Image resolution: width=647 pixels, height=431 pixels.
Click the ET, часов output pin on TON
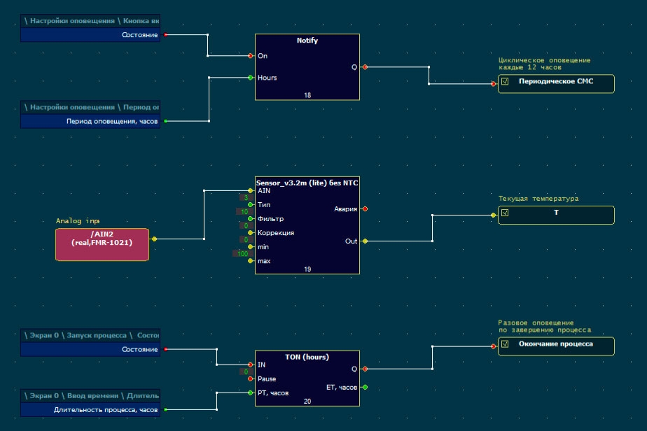click(366, 388)
